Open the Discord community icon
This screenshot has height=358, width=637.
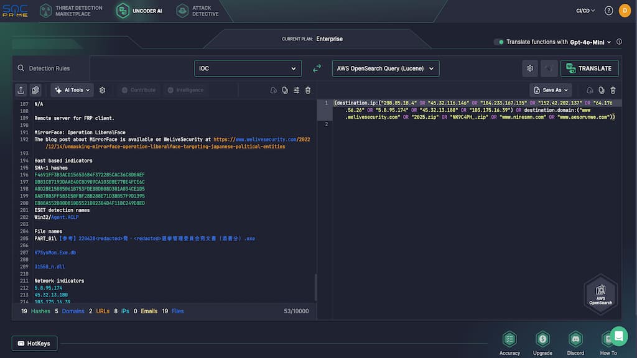coord(575,339)
